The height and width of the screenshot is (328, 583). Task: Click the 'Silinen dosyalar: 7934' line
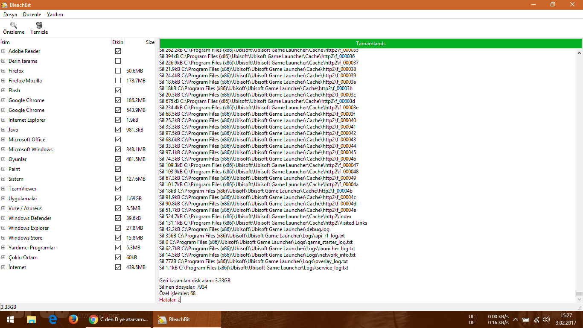click(183, 287)
